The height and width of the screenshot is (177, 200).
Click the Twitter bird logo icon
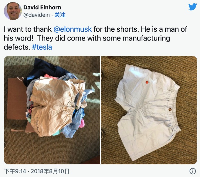tap(193, 7)
